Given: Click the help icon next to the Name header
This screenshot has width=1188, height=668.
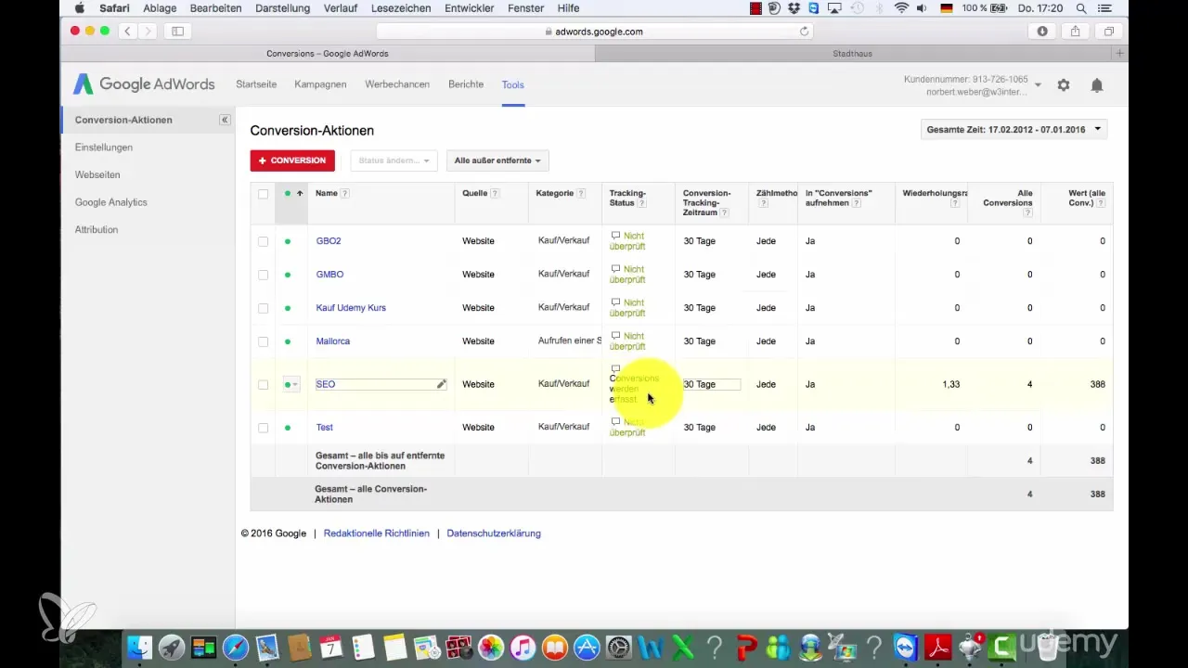Looking at the screenshot, I should click(345, 194).
